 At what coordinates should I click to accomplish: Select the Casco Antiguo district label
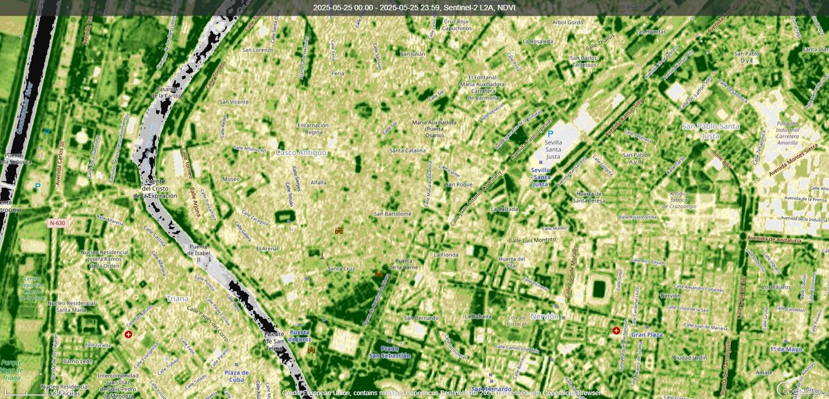coord(301,151)
